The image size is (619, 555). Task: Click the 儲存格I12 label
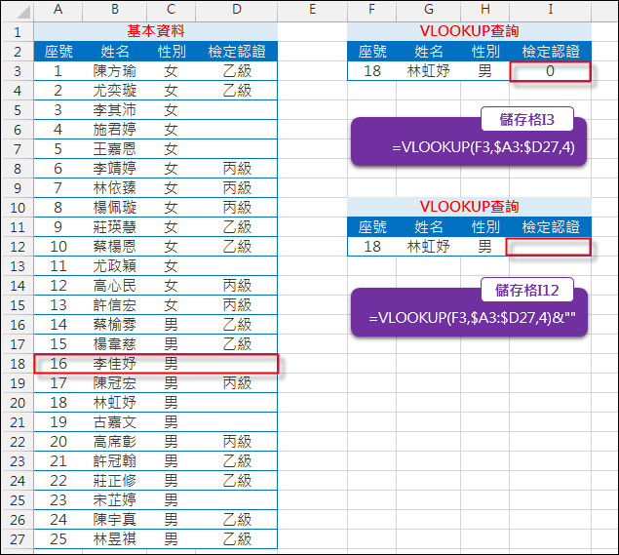point(527,291)
